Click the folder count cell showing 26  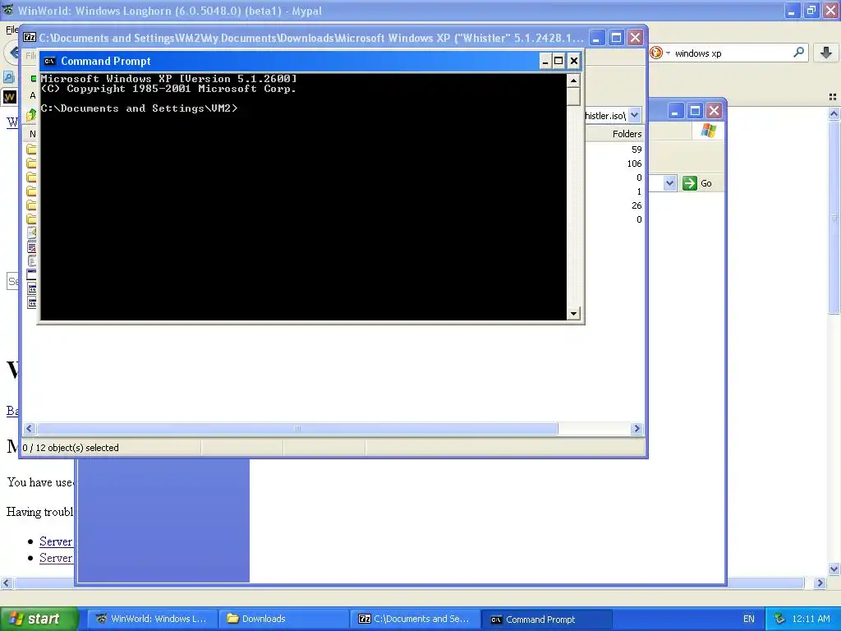(x=636, y=205)
